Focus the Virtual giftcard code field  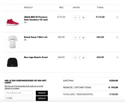coord(18,93)
